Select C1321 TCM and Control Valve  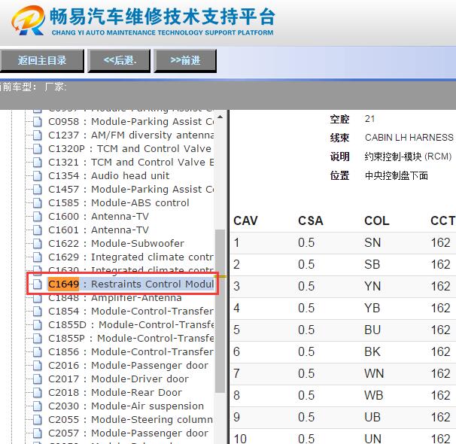coord(131,163)
